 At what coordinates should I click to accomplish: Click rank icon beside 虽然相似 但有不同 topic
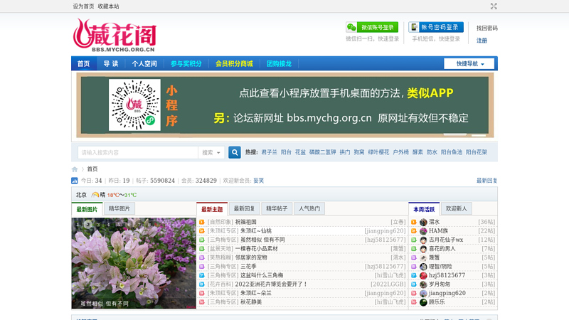click(202, 240)
